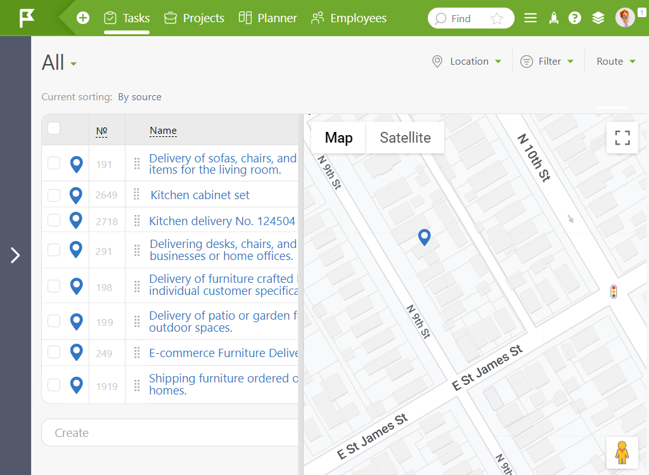
Task: Check the box for task 199
Action: pyautogui.click(x=54, y=321)
